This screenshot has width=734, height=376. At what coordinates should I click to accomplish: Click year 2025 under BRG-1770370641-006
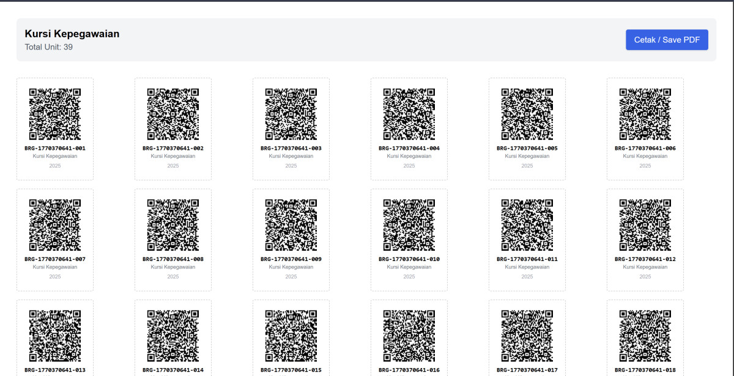tap(645, 166)
